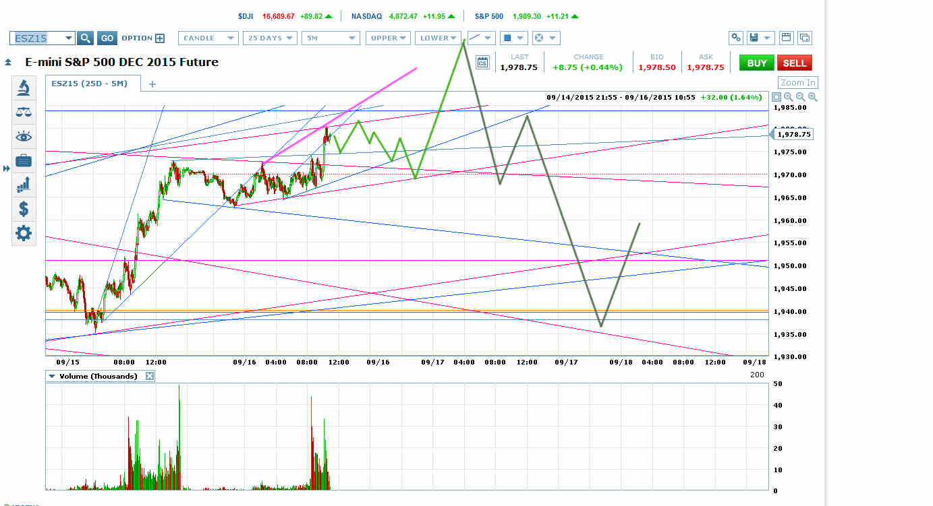The image size is (933, 506).
Task: Click the GO button
Action: point(107,38)
